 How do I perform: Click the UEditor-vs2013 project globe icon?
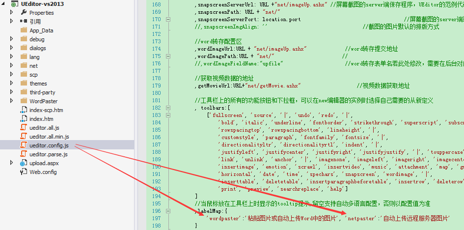point(15,4)
